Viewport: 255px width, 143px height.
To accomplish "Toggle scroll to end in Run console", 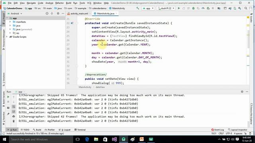I will click(x=14, y=112).
